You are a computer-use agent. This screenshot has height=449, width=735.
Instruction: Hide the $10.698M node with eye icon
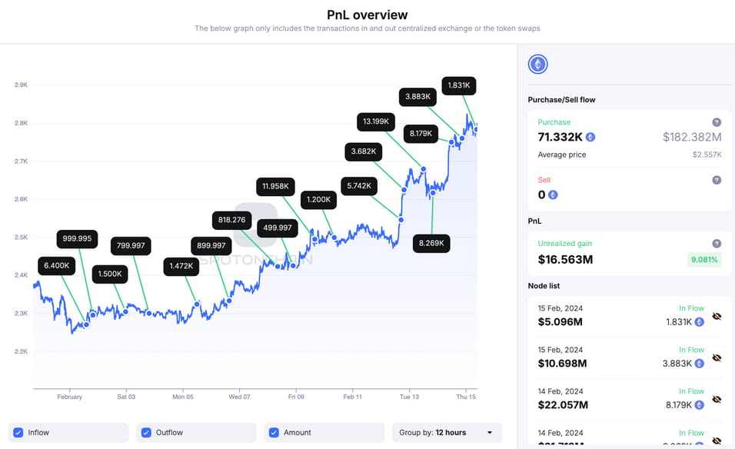[717, 358]
